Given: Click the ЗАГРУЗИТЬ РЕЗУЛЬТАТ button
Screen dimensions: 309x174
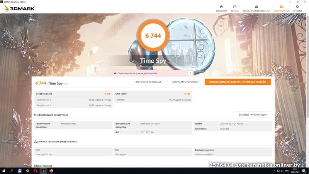Looking at the screenshot, I should 148,82.
